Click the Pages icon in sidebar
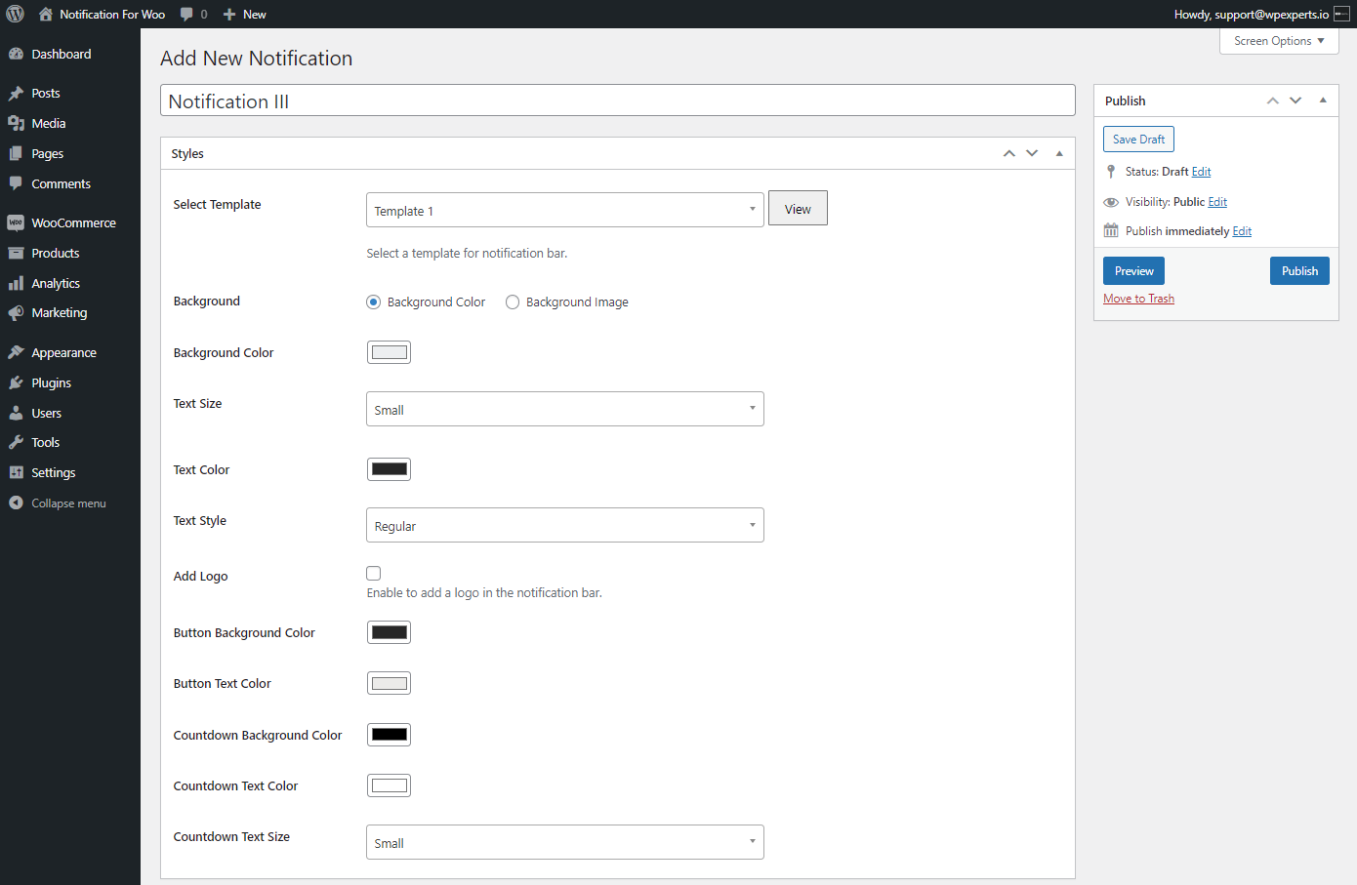The height and width of the screenshot is (885, 1357). (x=16, y=154)
